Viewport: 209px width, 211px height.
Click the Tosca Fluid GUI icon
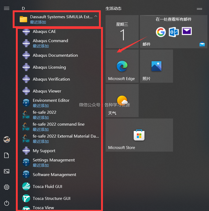tap(26, 186)
